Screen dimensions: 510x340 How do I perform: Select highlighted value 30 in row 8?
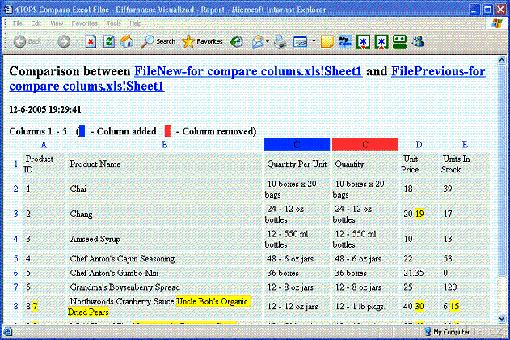click(x=419, y=307)
